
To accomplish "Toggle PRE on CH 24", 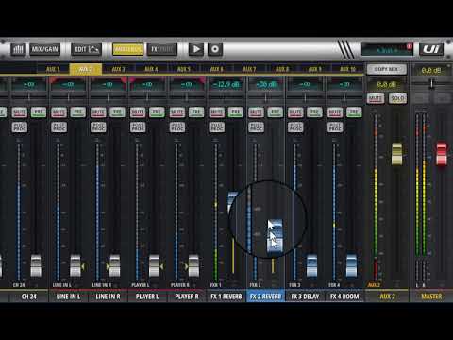I will tap(39, 112).
